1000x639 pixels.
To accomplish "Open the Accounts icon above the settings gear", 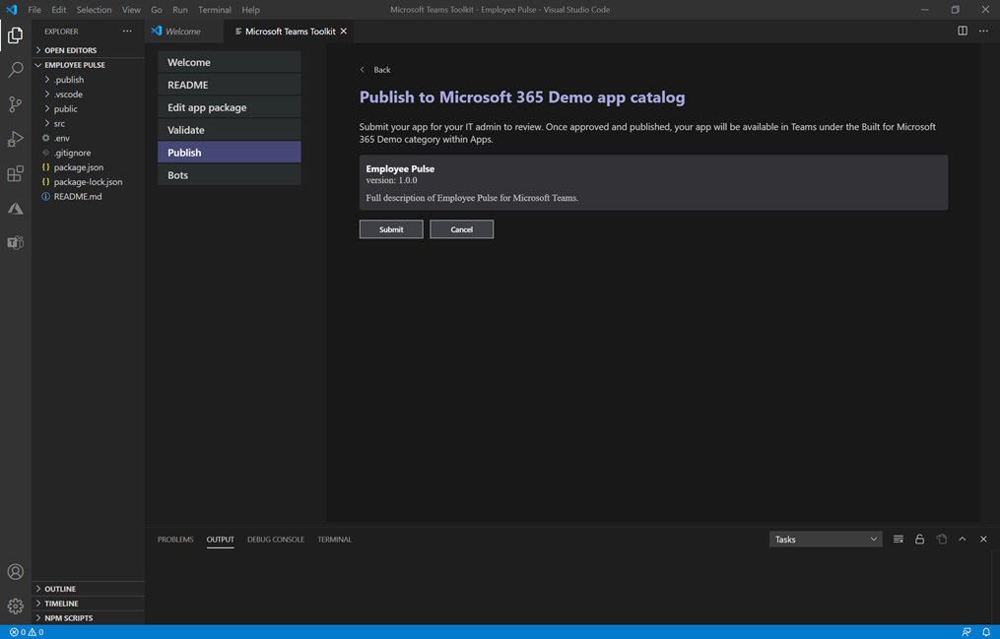I will tap(16, 571).
